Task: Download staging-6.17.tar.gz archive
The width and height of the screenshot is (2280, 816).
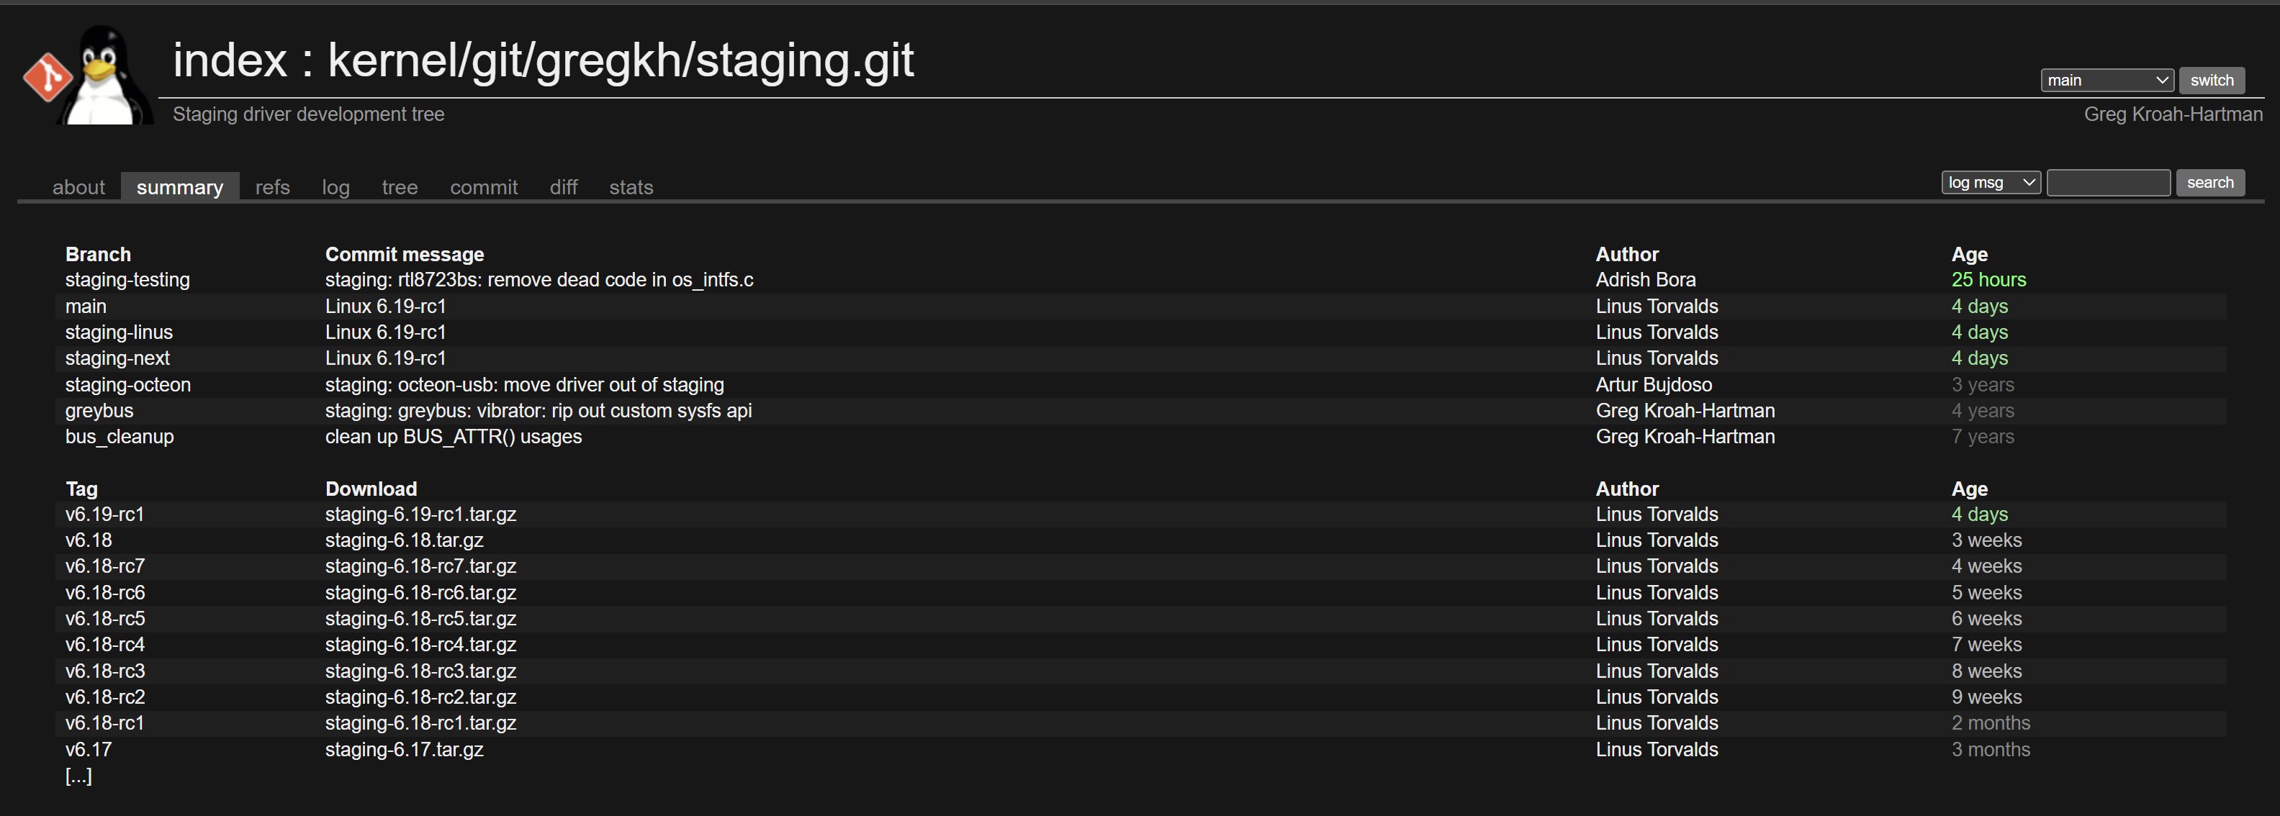Action: pos(404,750)
